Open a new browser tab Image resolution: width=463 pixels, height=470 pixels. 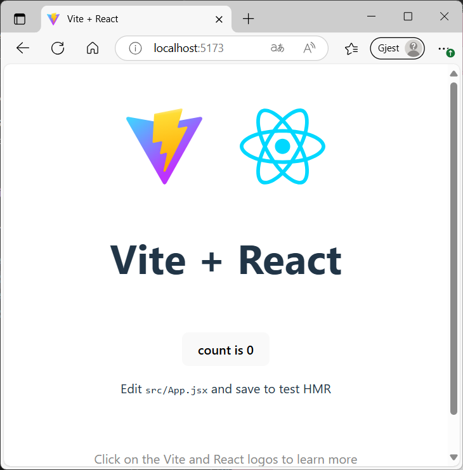(249, 19)
